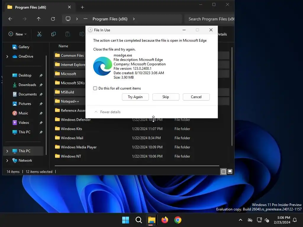Click the Try Again button

pyautogui.click(x=135, y=97)
